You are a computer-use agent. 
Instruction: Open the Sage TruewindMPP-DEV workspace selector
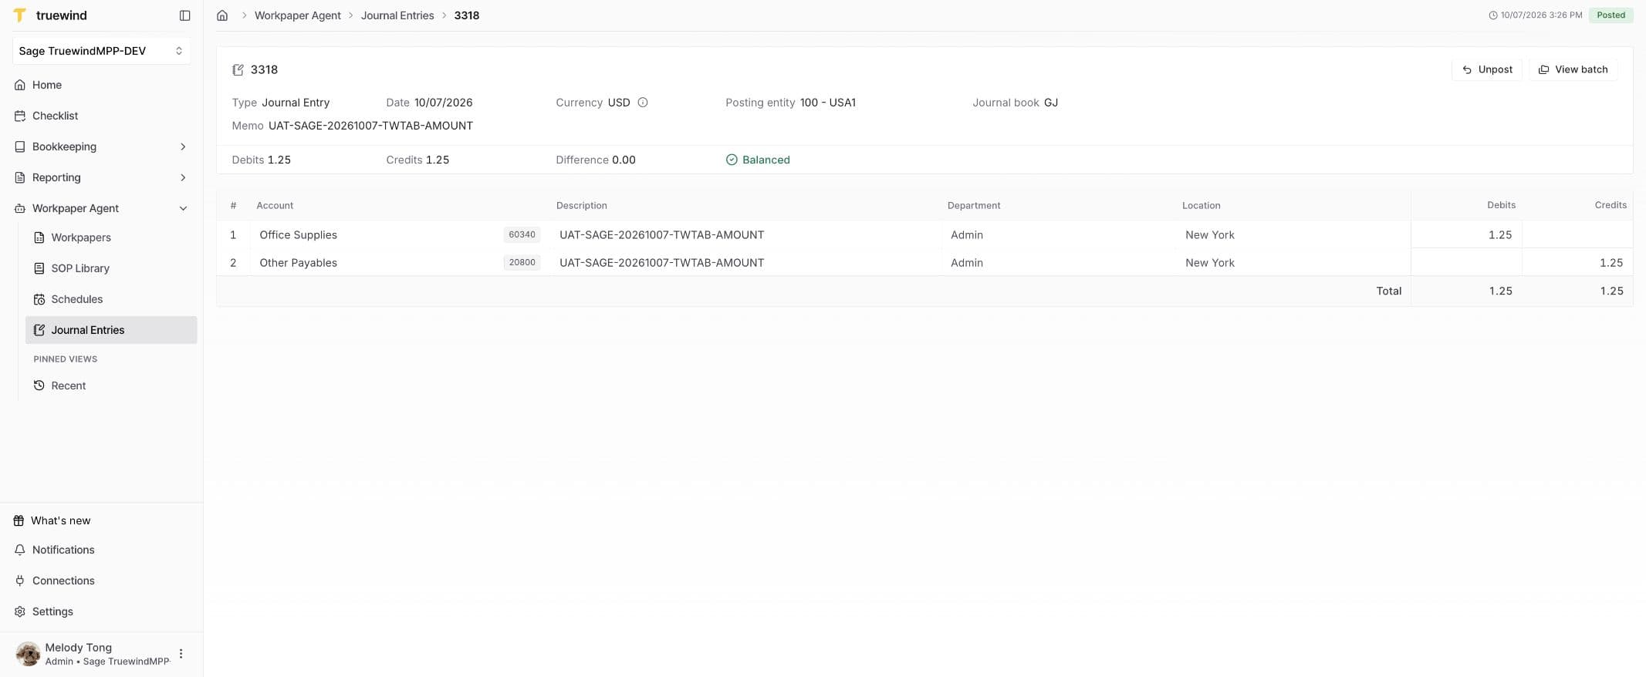[x=101, y=51]
